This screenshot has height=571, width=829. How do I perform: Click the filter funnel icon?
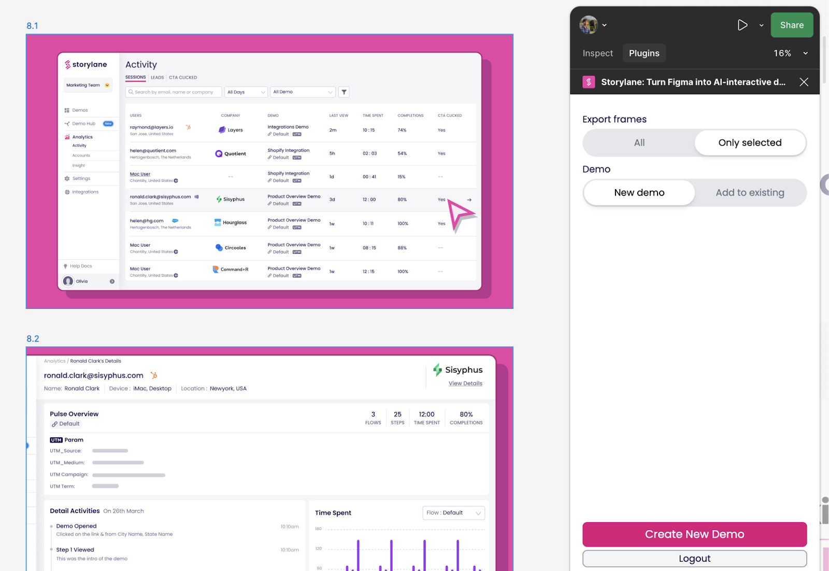click(344, 92)
